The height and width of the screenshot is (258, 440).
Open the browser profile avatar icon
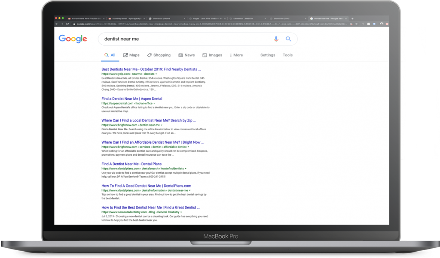pos(382,24)
